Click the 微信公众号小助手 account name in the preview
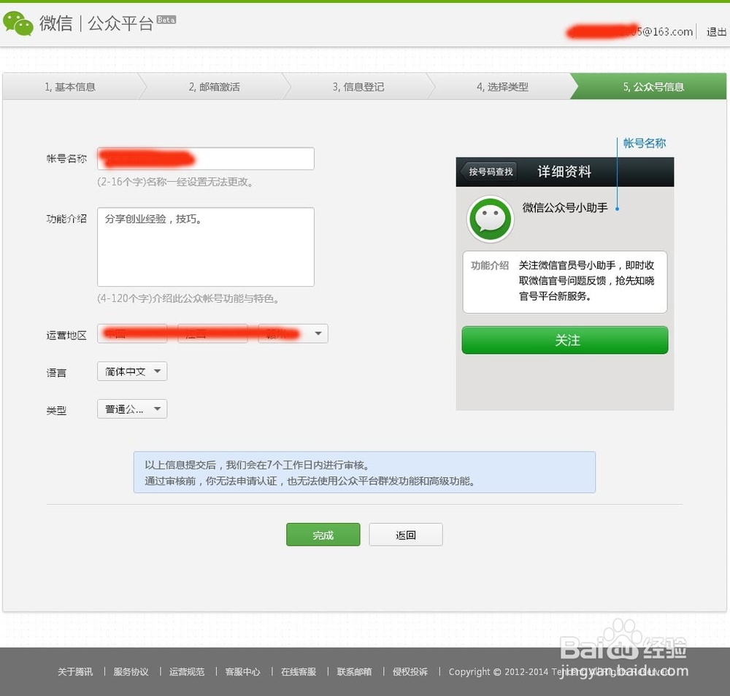Screen dimensions: 730x696 point(565,207)
